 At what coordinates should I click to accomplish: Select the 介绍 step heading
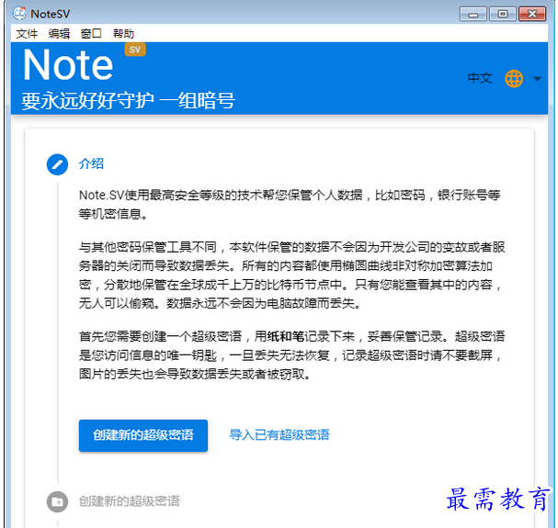[91, 164]
